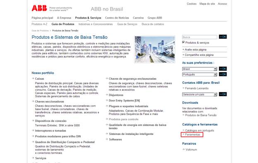
Task: Open the Brasil country dropdown
Action: coord(200,69)
